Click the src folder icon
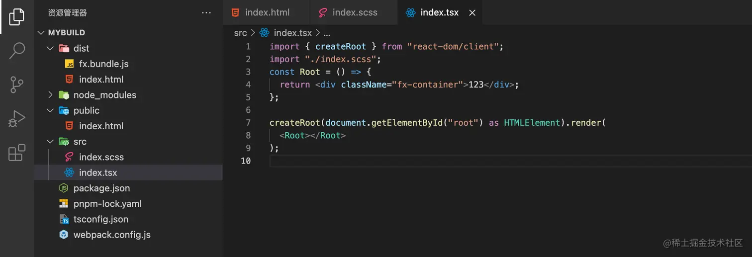Viewport: 752px width, 257px height. click(64, 142)
